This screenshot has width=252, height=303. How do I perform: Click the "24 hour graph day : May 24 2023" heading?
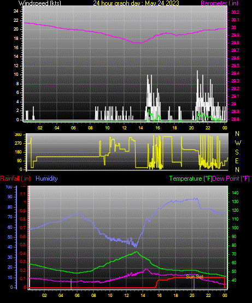136,3
